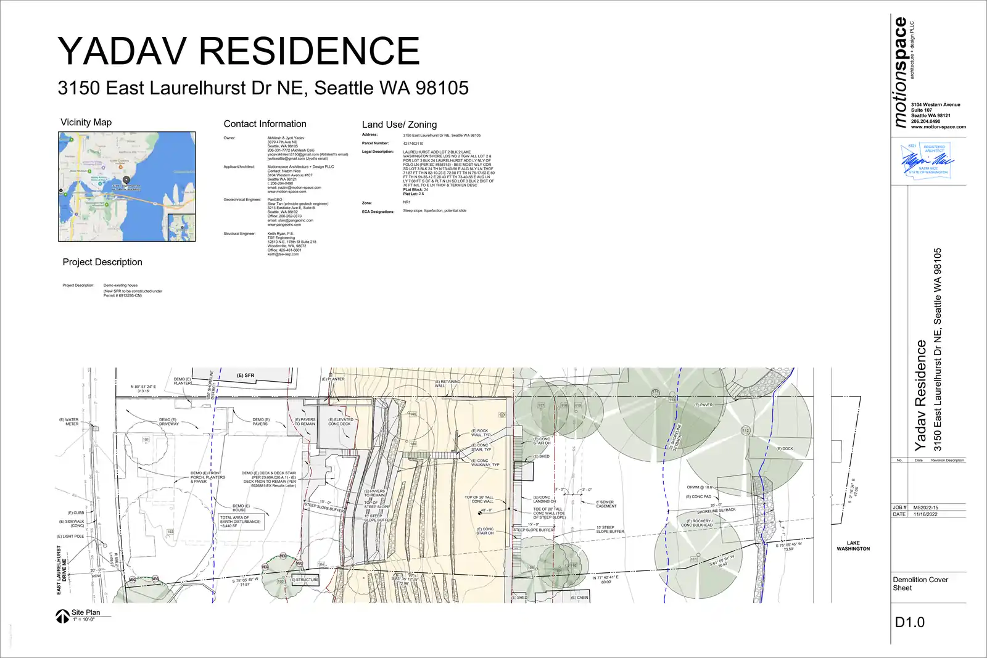
Task: Select address line 3150 East Laurelhurst Dr NE
Action: [x=263, y=88]
